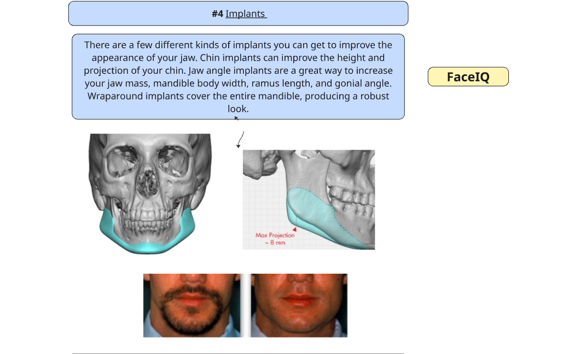Select the bearded man photo

pos(192,305)
